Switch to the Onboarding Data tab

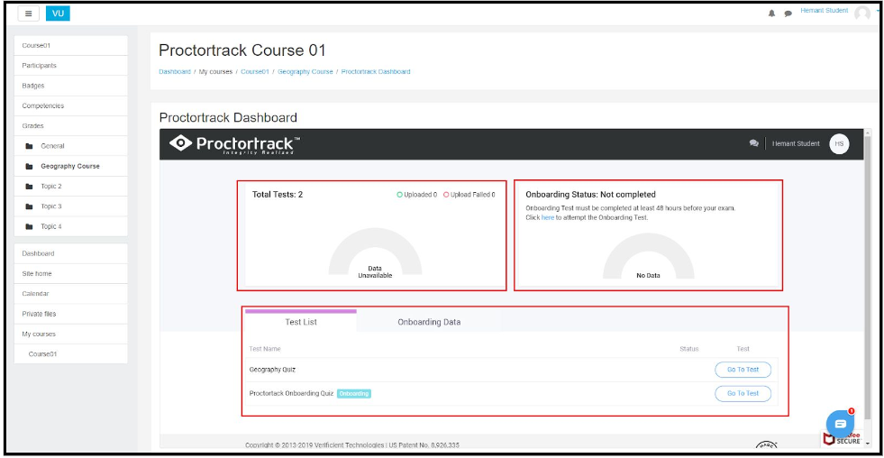[429, 322]
